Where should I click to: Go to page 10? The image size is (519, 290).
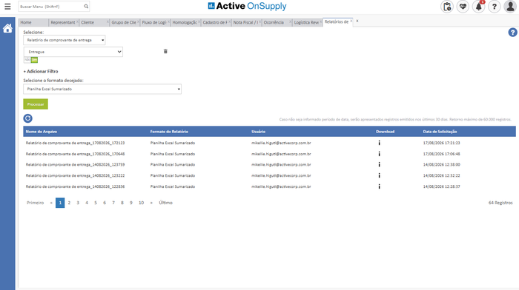tap(142, 203)
